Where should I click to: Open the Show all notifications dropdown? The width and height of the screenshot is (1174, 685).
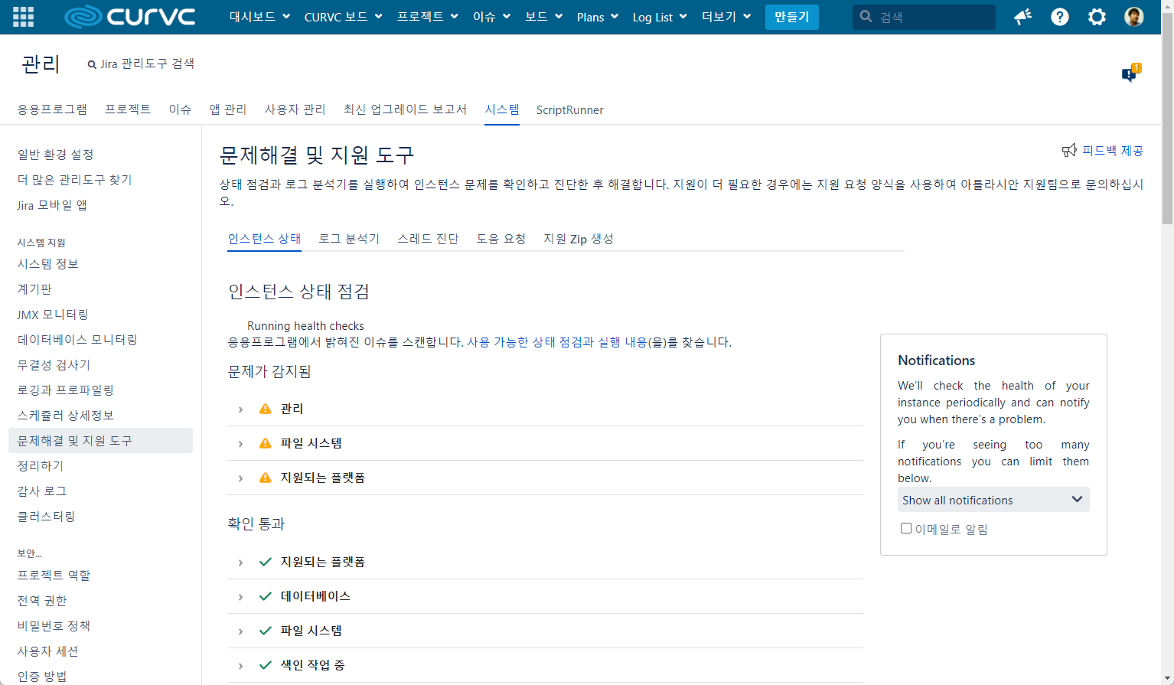coord(993,499)
